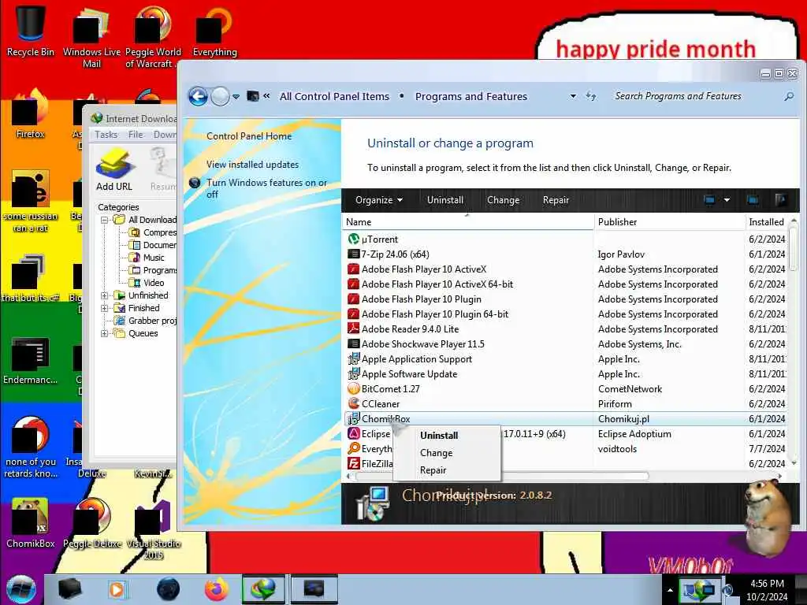Click Uninstall on the command bar
The width and height of the screenshot is (807, 605).
445,200
